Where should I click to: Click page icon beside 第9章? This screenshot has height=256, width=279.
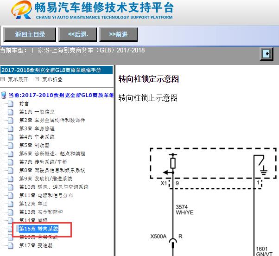(11, 179)
